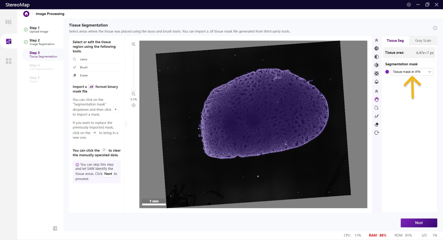Go to Step 2 Image Registration
The width and height of the screenshot is (443, 240).
(x=42, y=42)
